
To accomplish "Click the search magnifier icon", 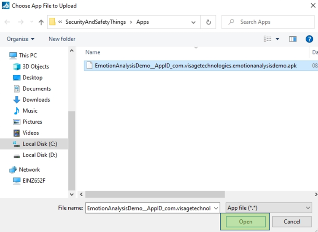I will [231, 22].
